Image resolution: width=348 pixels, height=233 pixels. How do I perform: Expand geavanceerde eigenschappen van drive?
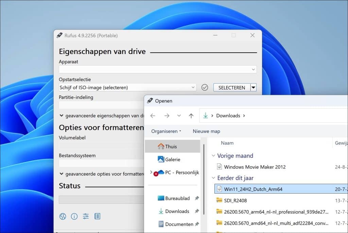(62, 115)
